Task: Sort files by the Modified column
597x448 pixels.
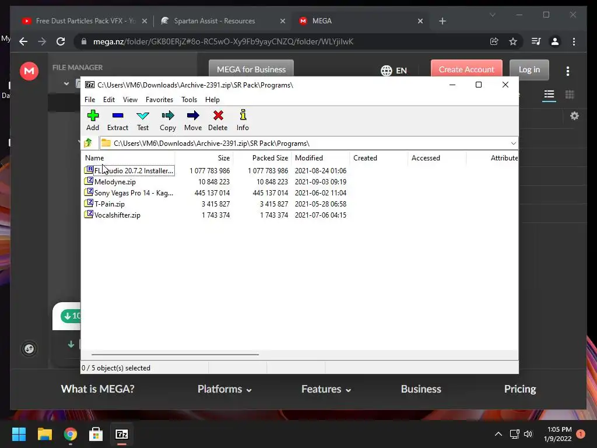Action: [321, 157]
